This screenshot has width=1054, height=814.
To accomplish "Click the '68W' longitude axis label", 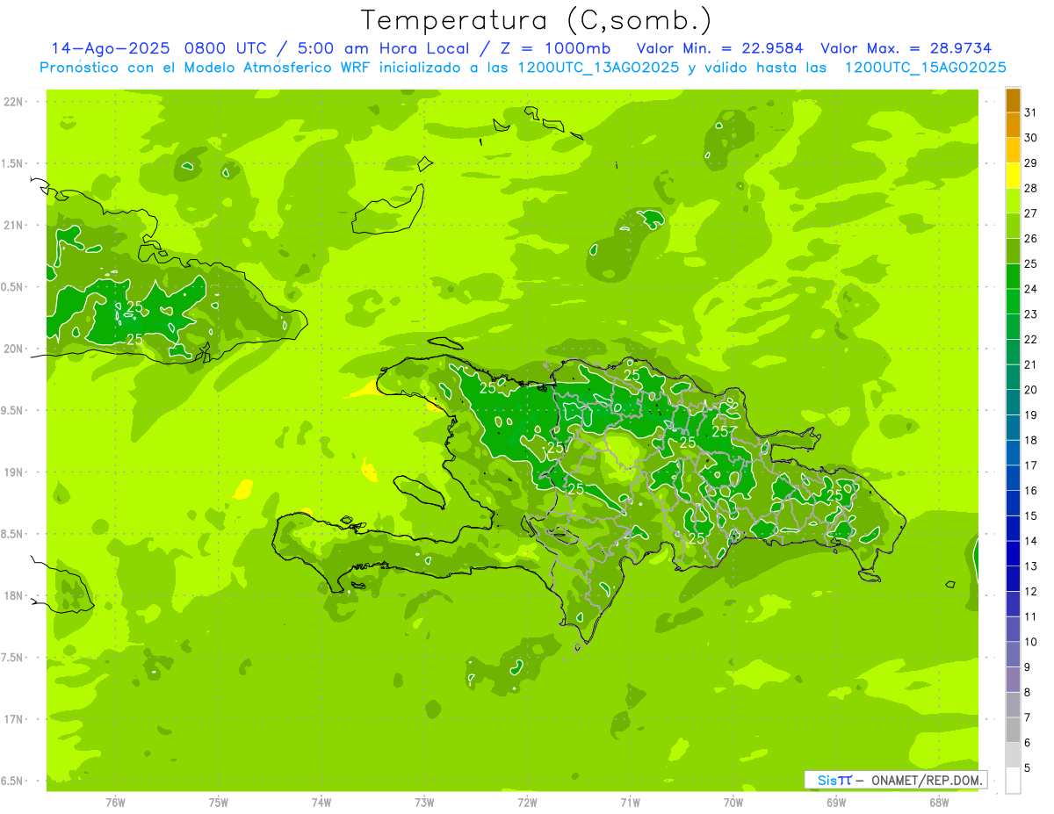I will point(939,803).
